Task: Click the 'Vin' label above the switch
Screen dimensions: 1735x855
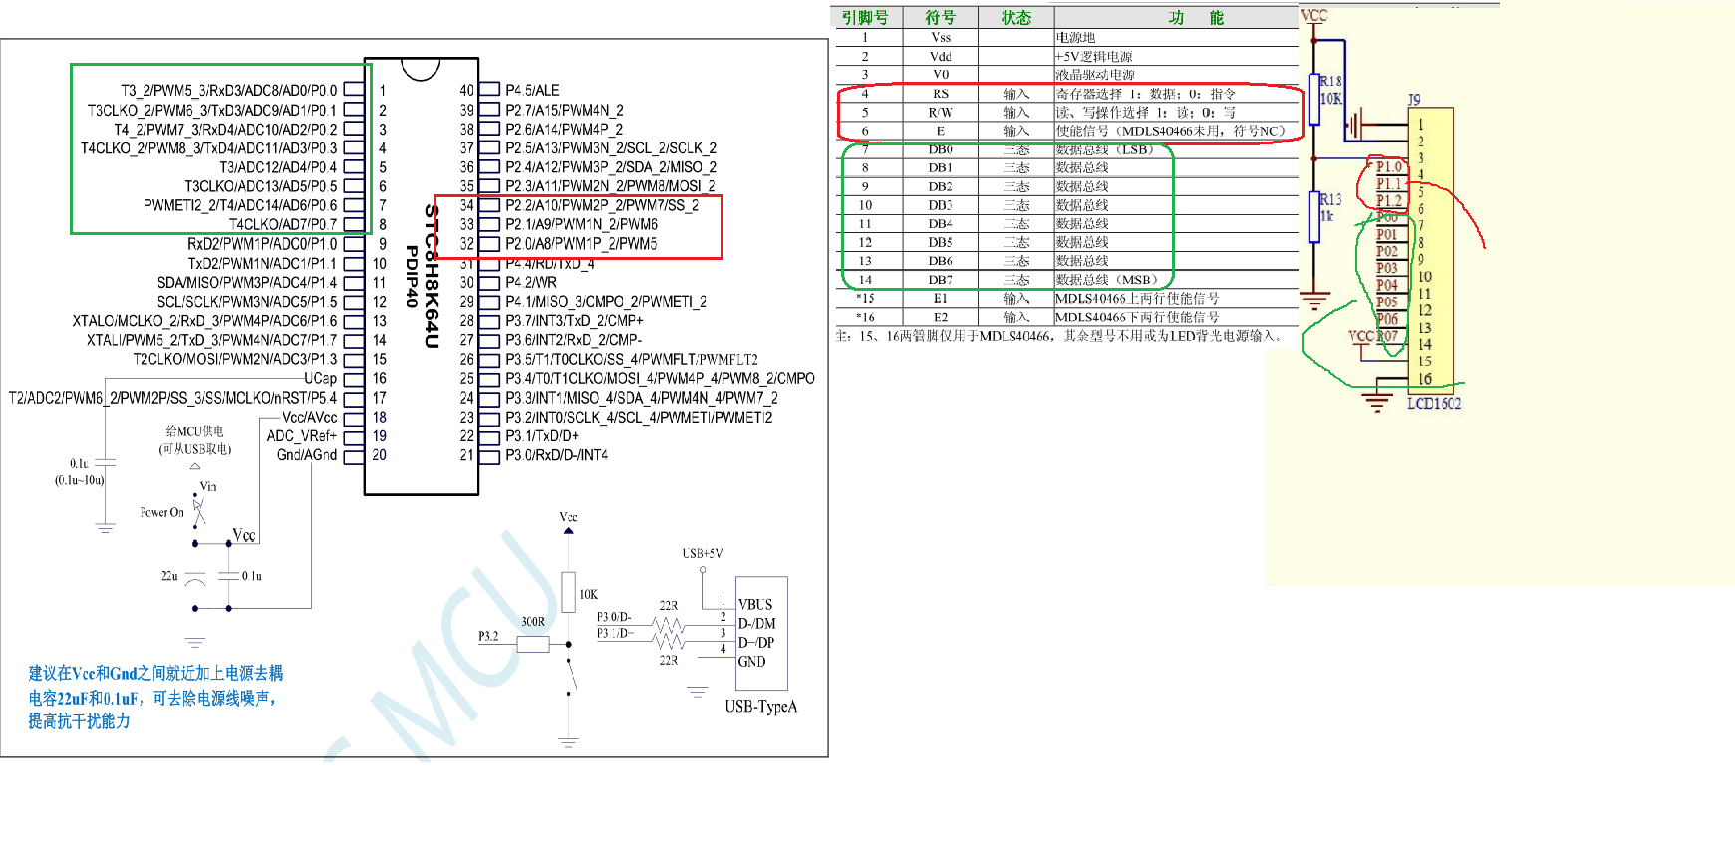Action: coord(208,486)
